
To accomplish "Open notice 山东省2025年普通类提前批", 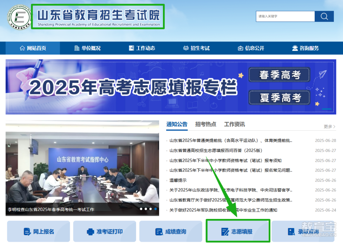I will [x=231, y=141].
